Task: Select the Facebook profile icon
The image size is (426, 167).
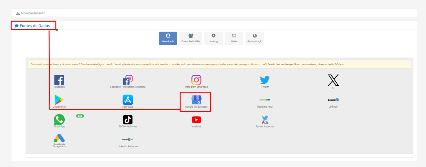Action: point(59,80)
